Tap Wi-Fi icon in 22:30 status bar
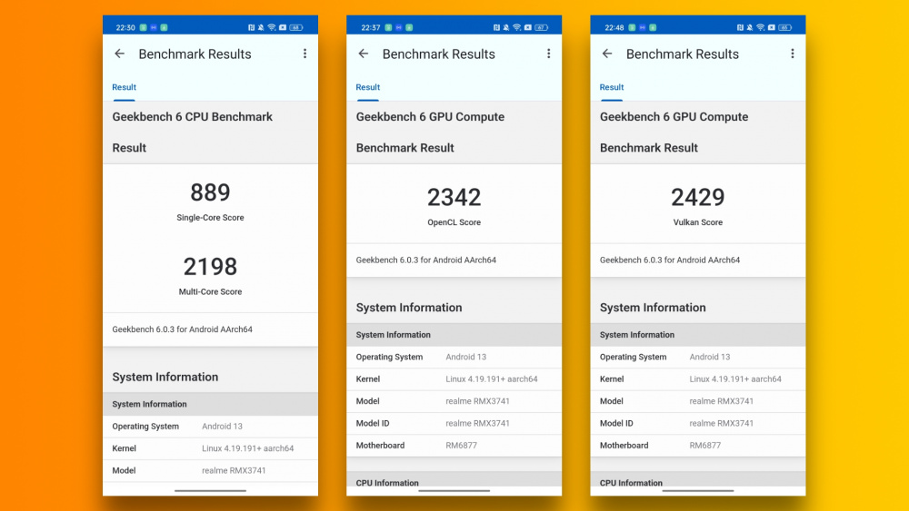The image size is (909, 511). pyautogui.click(x=271, y=27)
